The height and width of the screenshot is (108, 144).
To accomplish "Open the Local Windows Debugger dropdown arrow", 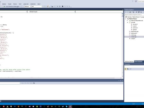I will coord(20,7).
